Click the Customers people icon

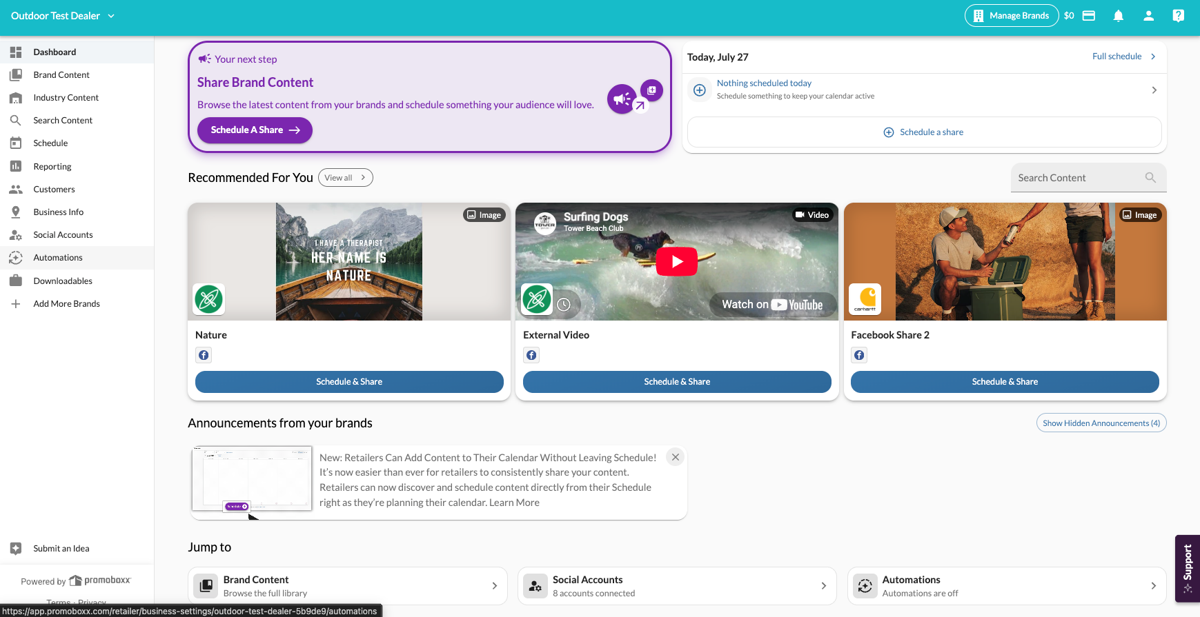(16, 189)
